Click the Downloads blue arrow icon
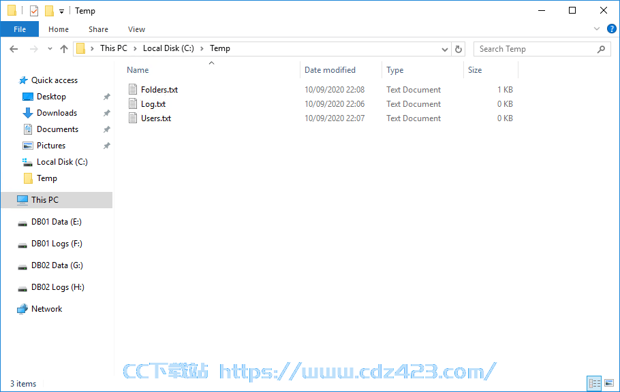 (28, 113)
